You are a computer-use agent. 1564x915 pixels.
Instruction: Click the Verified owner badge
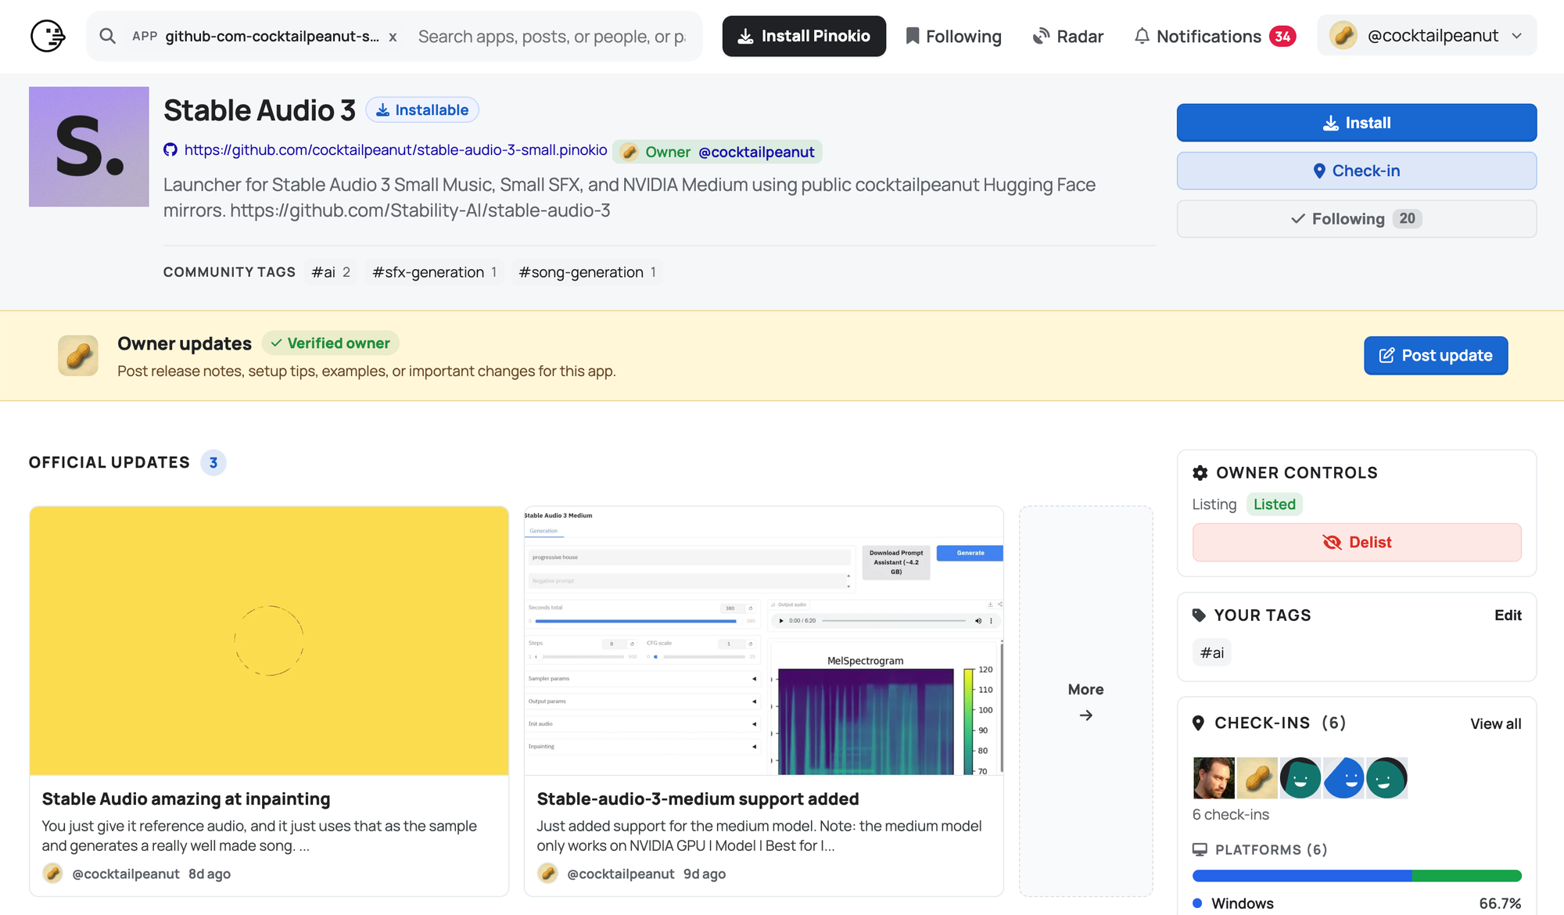coord(331,343)
